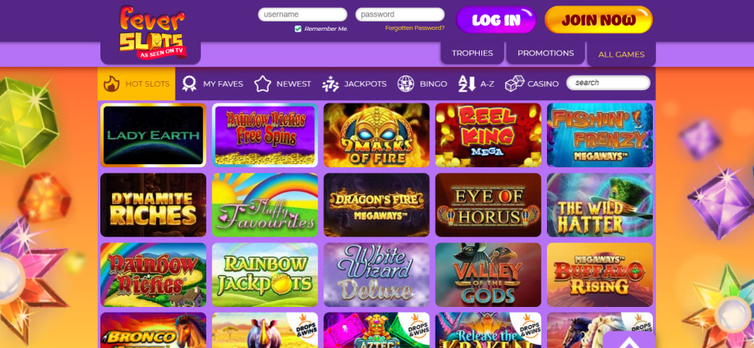Click the Join Now button

click(598, 20)
